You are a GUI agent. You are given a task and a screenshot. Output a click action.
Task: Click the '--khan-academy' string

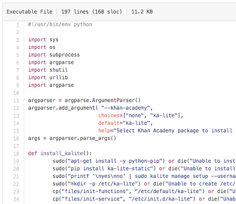click(x=126, y=108)
